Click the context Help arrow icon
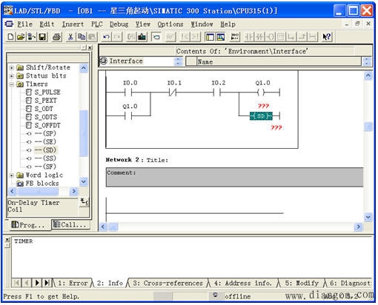 click(327, 37)
